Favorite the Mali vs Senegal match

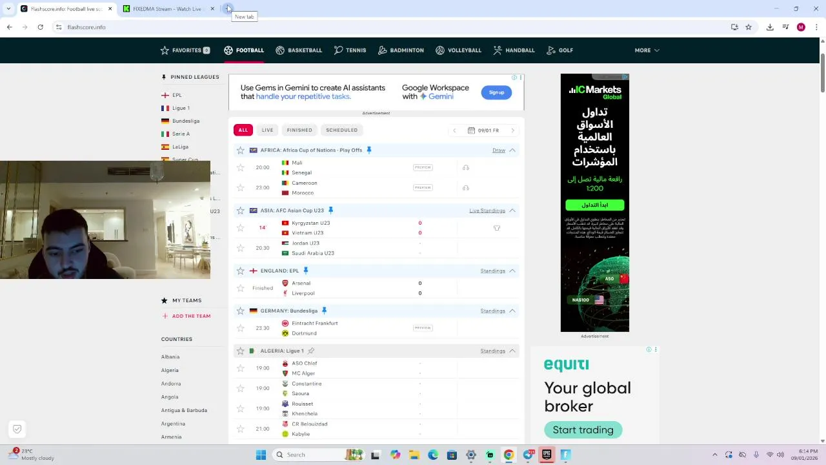click(241, 167)
